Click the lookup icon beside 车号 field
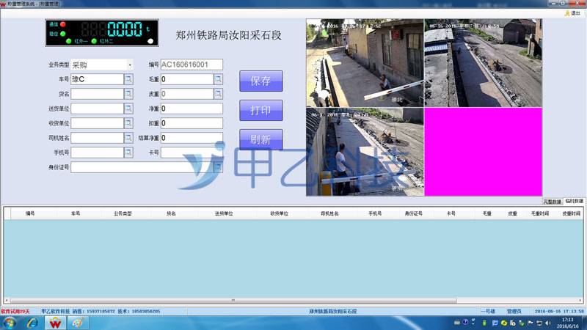The image size is (587, 330). click(x=128, y=79)
